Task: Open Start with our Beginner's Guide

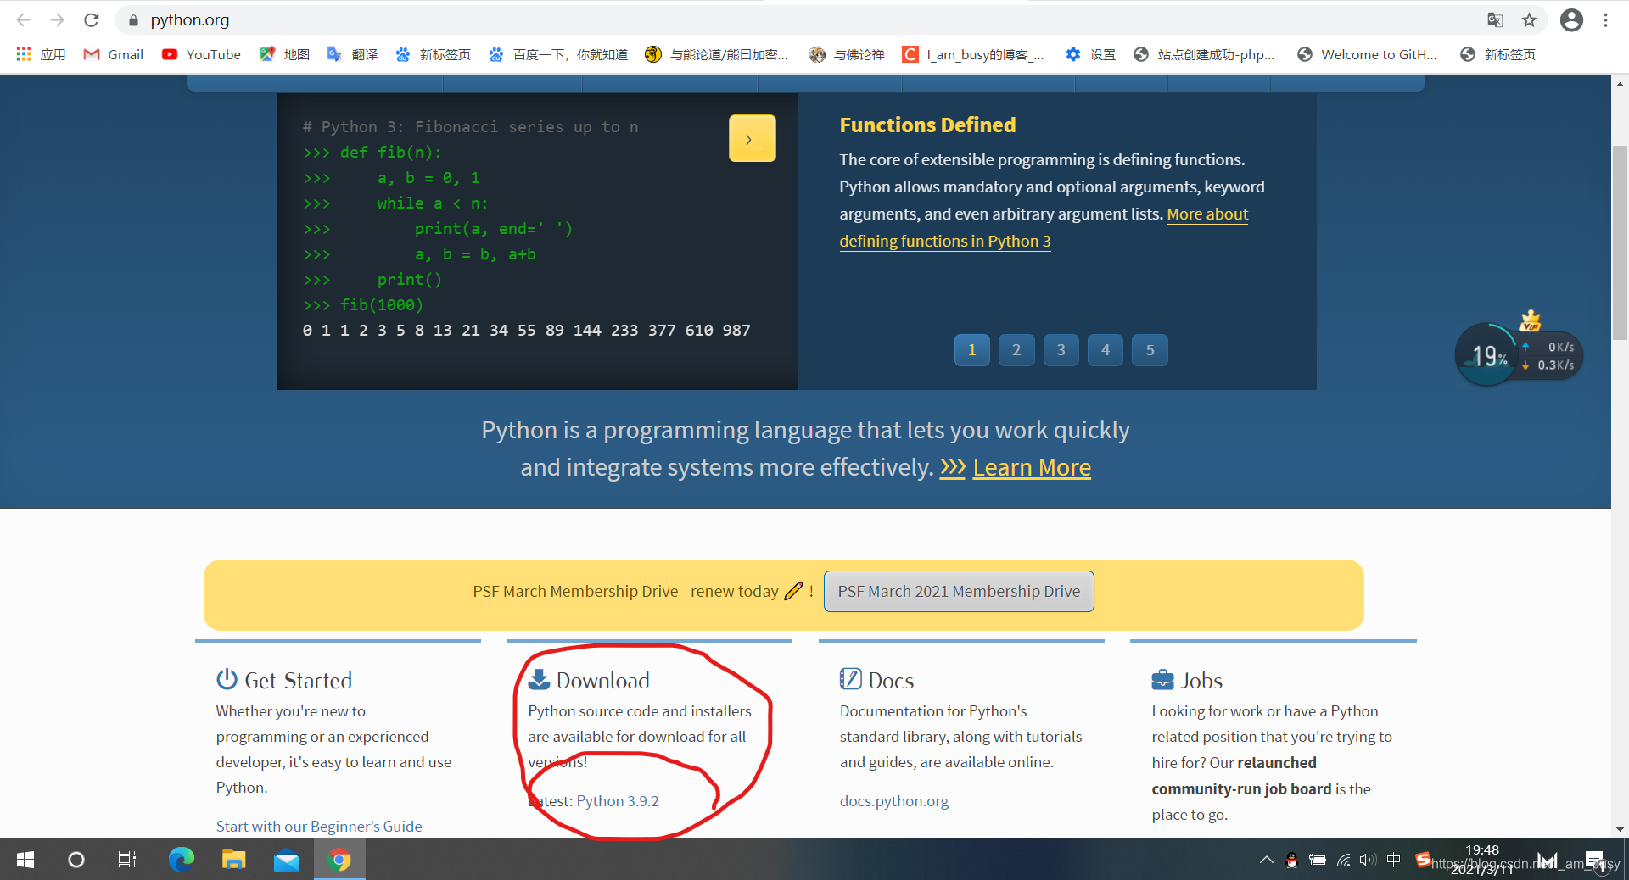Action: click(319, 827)
